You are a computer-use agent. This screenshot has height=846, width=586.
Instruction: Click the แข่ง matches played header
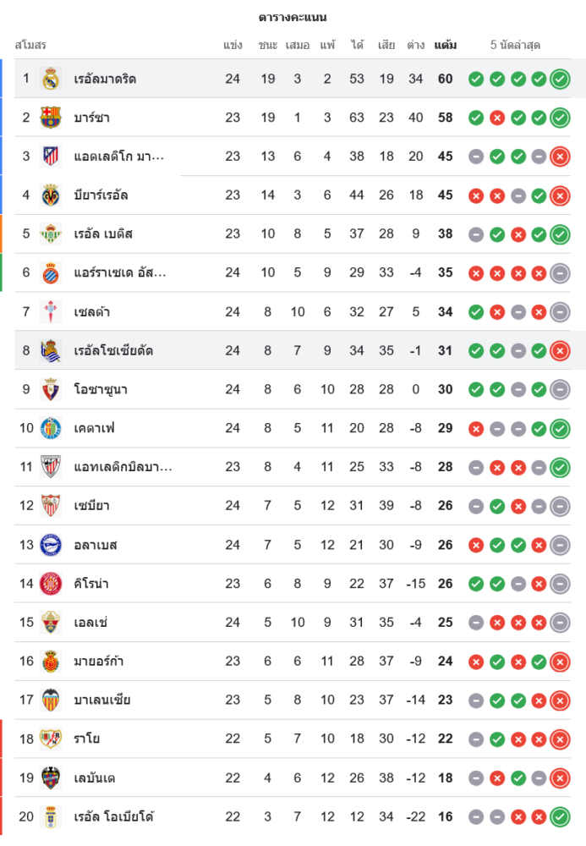(233, 45)
